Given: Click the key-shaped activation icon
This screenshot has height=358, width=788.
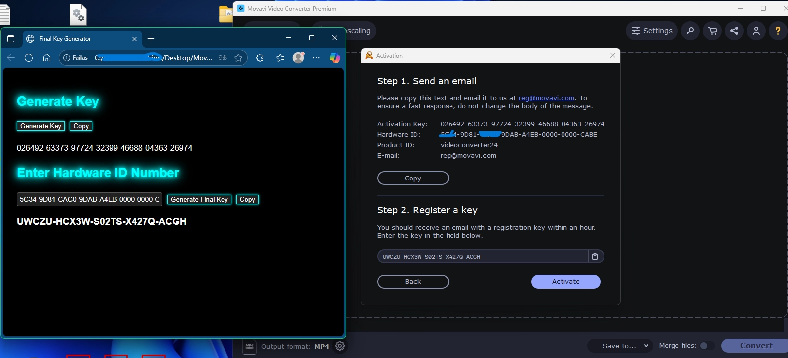Looking at the screenshot, I should click(690, 31).
